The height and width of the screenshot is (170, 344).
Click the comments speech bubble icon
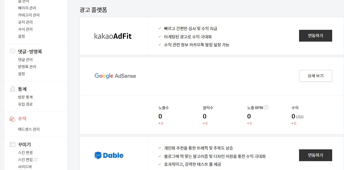click(x=12, y=51)
